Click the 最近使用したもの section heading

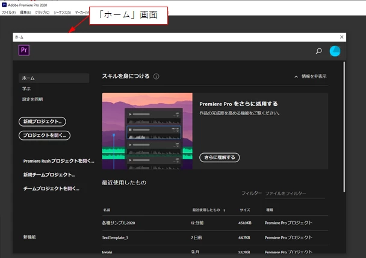[x=124, y=183]
